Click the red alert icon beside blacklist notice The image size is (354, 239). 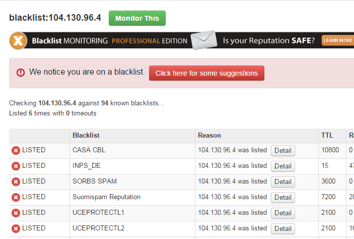coord(21,73)
